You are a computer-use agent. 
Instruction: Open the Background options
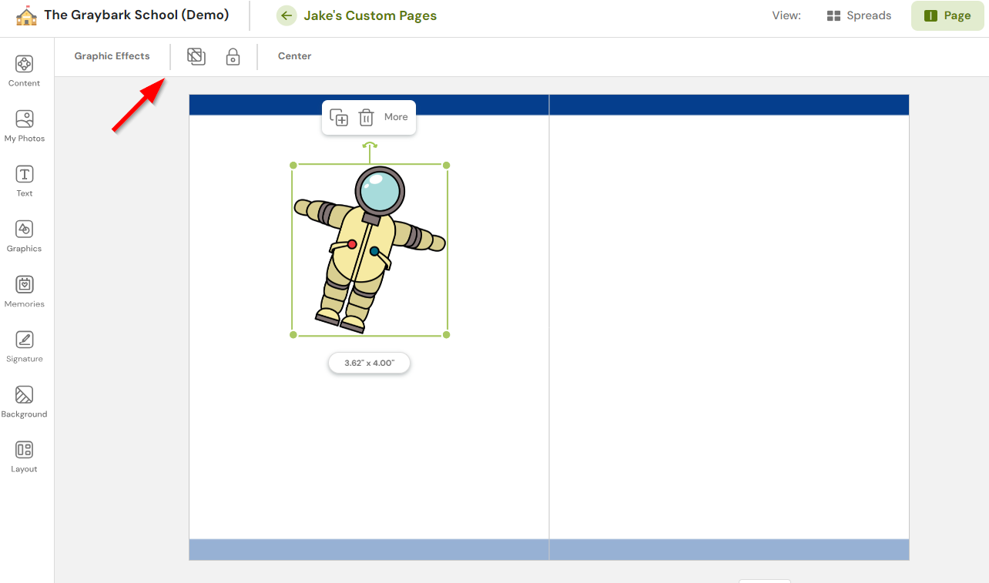click(24, 400)
